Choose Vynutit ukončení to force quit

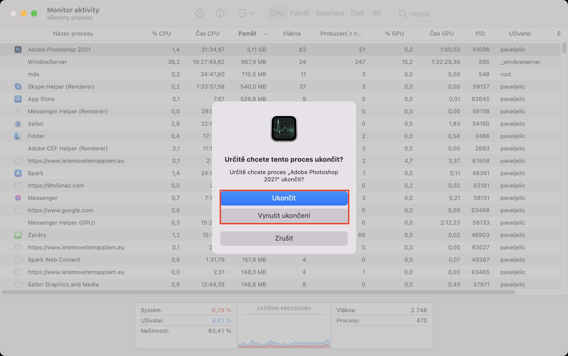(284, 216)
